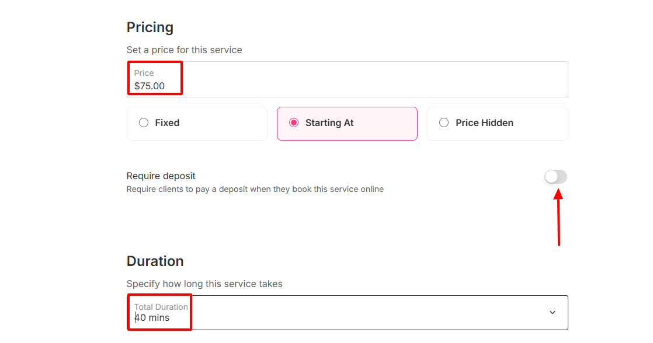Click "Set a price for this service" text
Image resolution: width=653 pixels, height=343 pixels.
tap(184, 50)
